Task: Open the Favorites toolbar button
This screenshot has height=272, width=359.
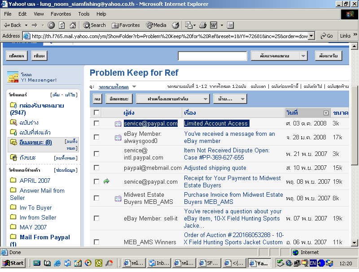Action: [126, 25]
